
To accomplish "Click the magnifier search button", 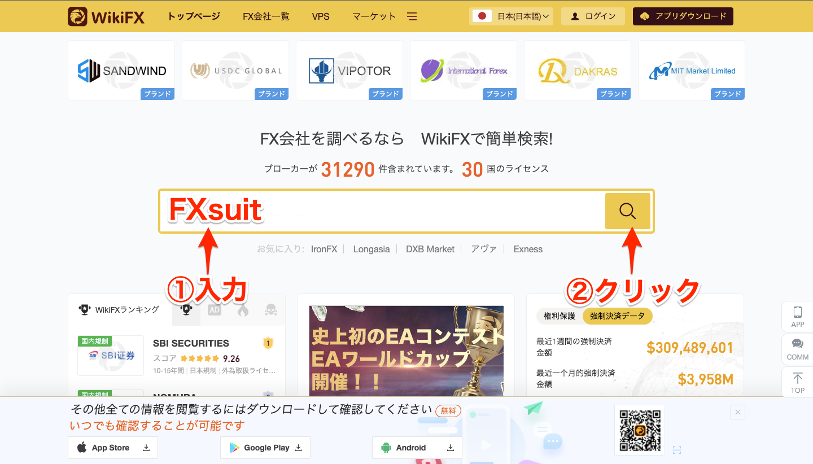I will (x=627, y=211).
